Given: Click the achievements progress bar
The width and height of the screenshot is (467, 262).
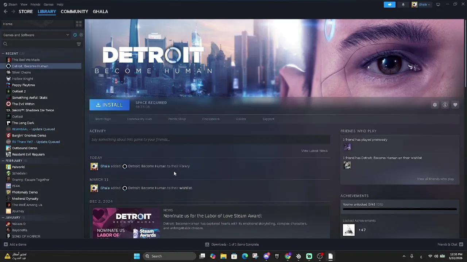Looking at the screenshot, I should point(400,209).
